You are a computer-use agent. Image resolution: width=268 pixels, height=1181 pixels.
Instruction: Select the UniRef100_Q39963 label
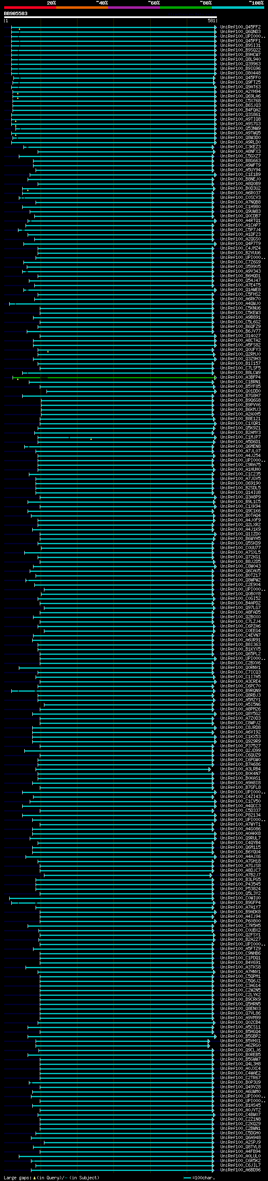tap(240, 64)
